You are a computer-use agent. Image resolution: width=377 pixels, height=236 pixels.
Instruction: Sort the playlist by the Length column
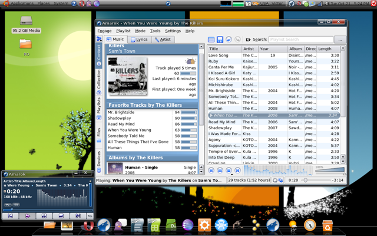[328, 49]
